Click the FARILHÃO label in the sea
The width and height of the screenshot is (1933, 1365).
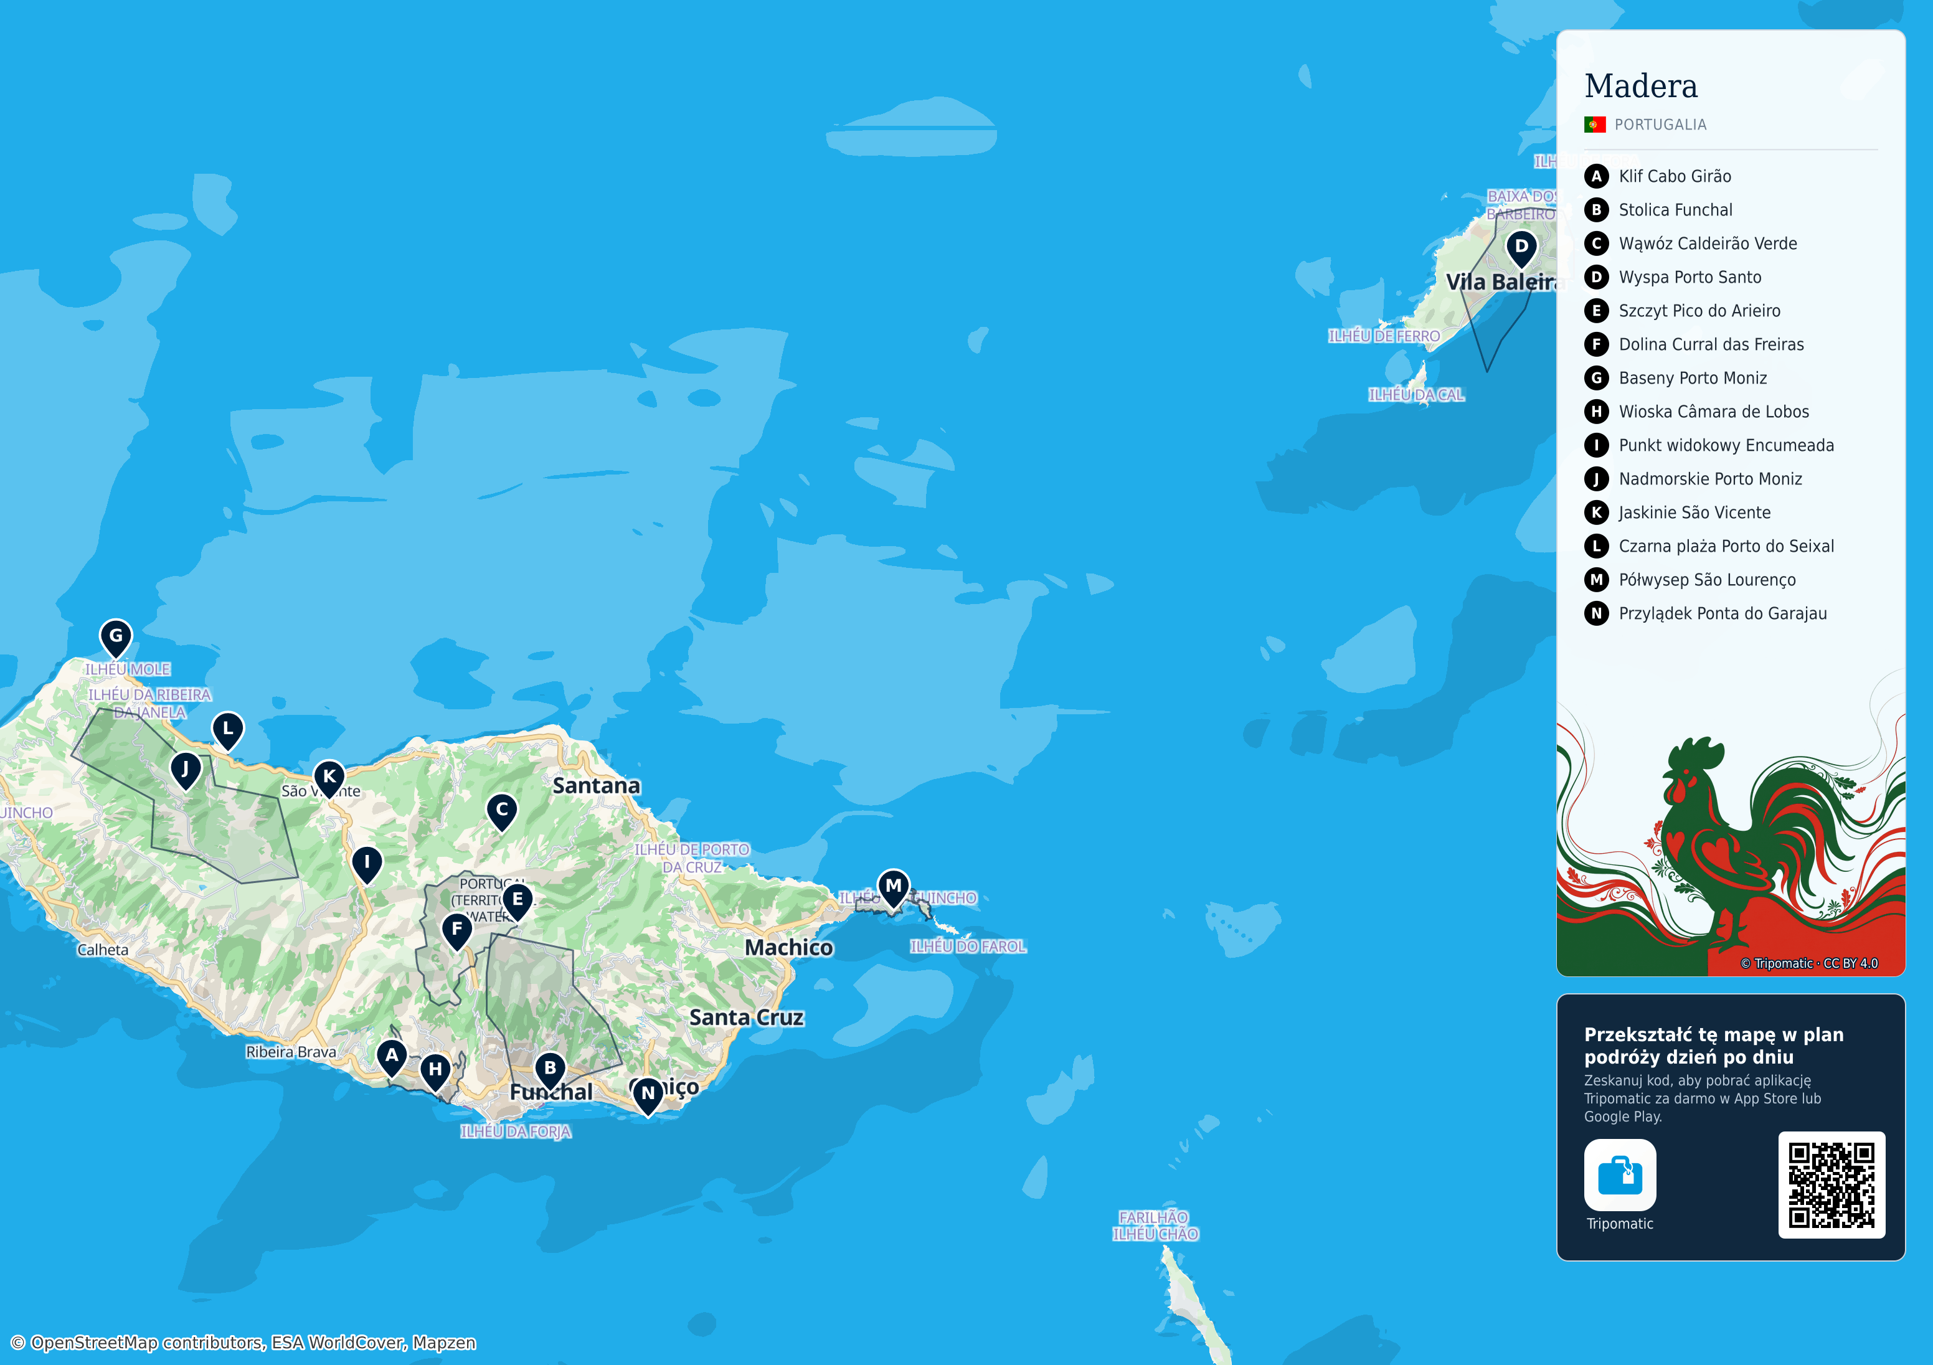tap(1153, 1217)
